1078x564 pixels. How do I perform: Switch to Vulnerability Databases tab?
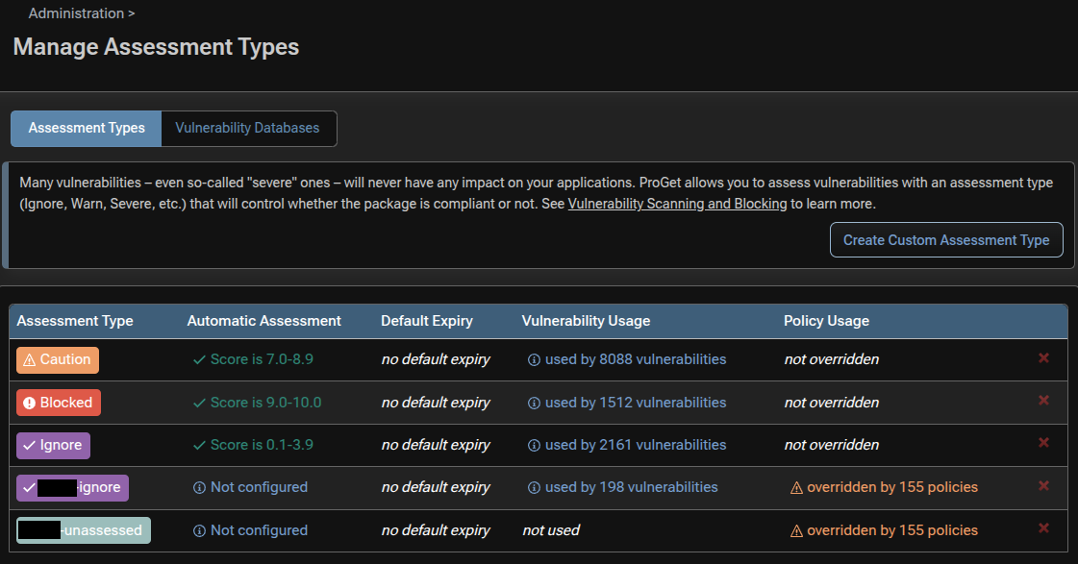pos(247,128)
